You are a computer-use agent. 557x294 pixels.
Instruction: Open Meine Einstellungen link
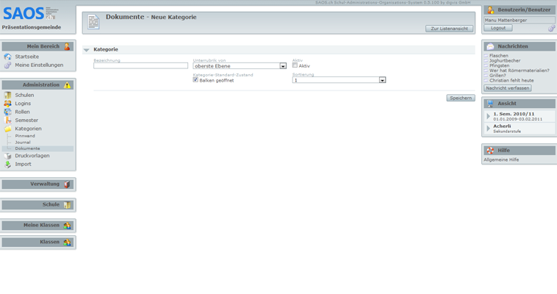point(39,65)
